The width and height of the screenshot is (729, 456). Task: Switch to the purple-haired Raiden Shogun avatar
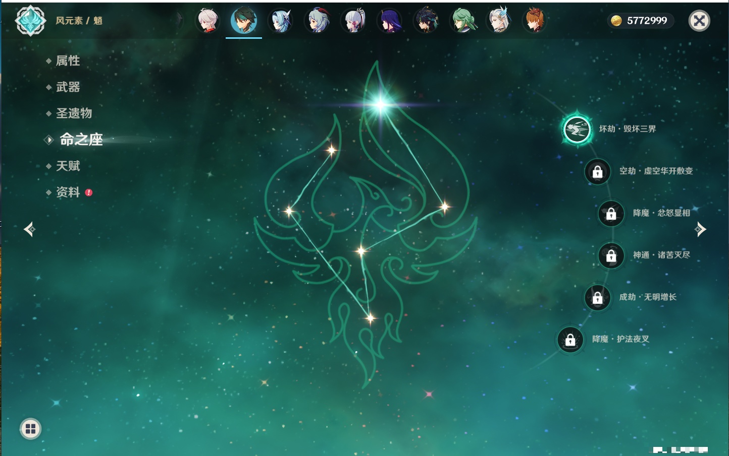click(389, 21)
